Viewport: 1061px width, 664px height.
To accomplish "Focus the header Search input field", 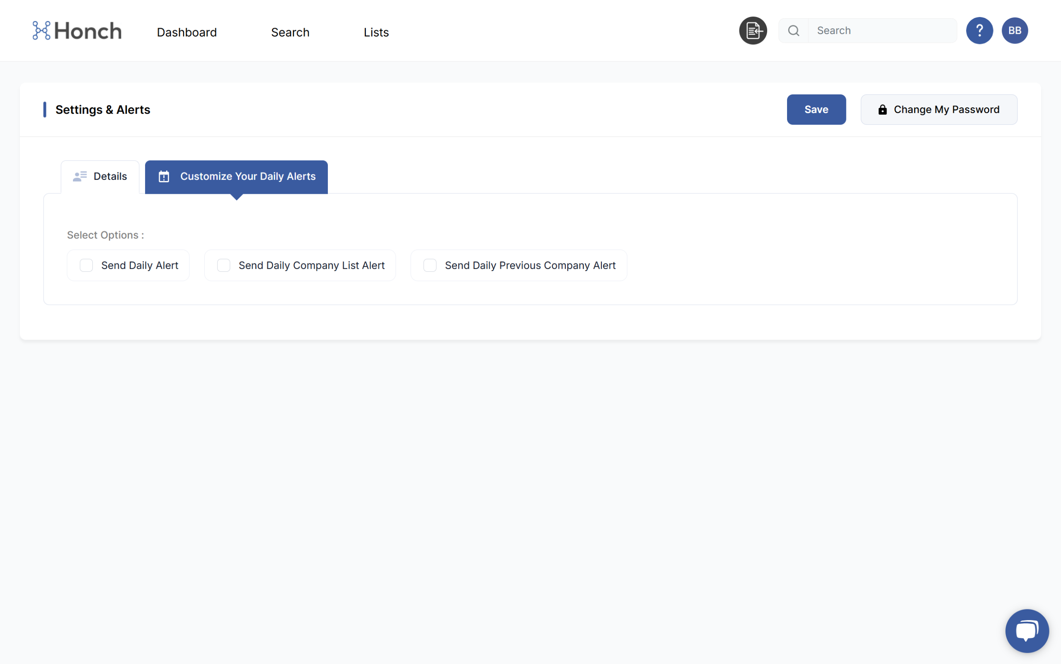I will [x=882, y=31].
